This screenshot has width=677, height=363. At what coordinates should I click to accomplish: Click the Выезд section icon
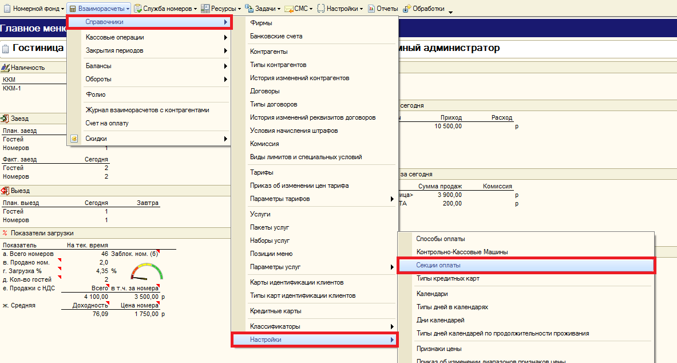[5, 191]
